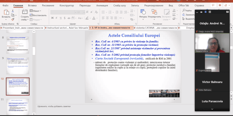This screenshot has width=233, height=116.
Task: Expand Font group dialog launcher under Шрифт
Action: (x=98, y=24)
